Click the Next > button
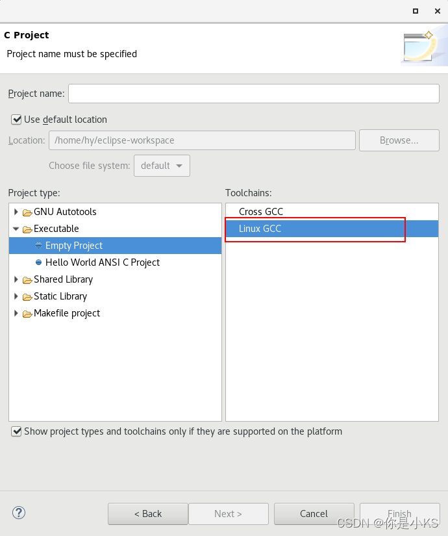This screenshot has width=448, height=536. click(x=229, y=514)
